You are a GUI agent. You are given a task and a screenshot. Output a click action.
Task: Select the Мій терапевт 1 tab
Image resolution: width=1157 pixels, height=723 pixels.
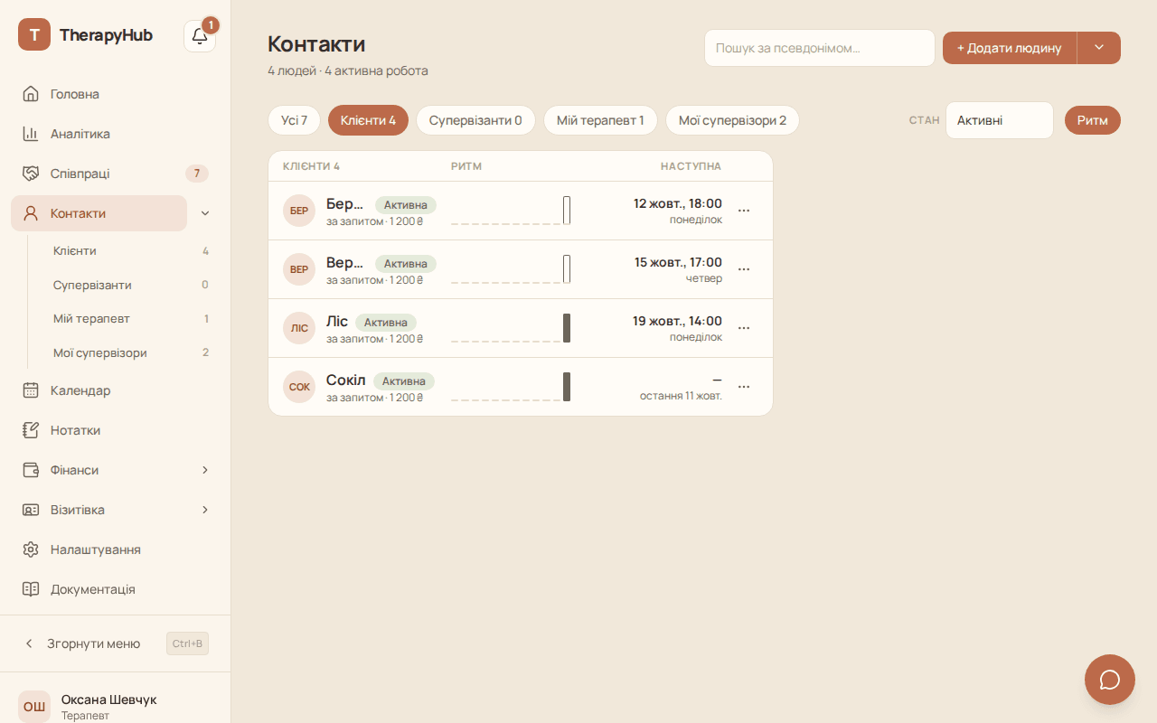click(x=600, y=120)
